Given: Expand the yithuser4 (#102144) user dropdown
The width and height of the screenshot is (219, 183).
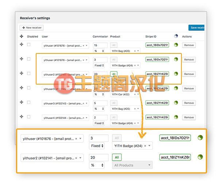Looking at the screenshot, I should click(x=87, y=118).
